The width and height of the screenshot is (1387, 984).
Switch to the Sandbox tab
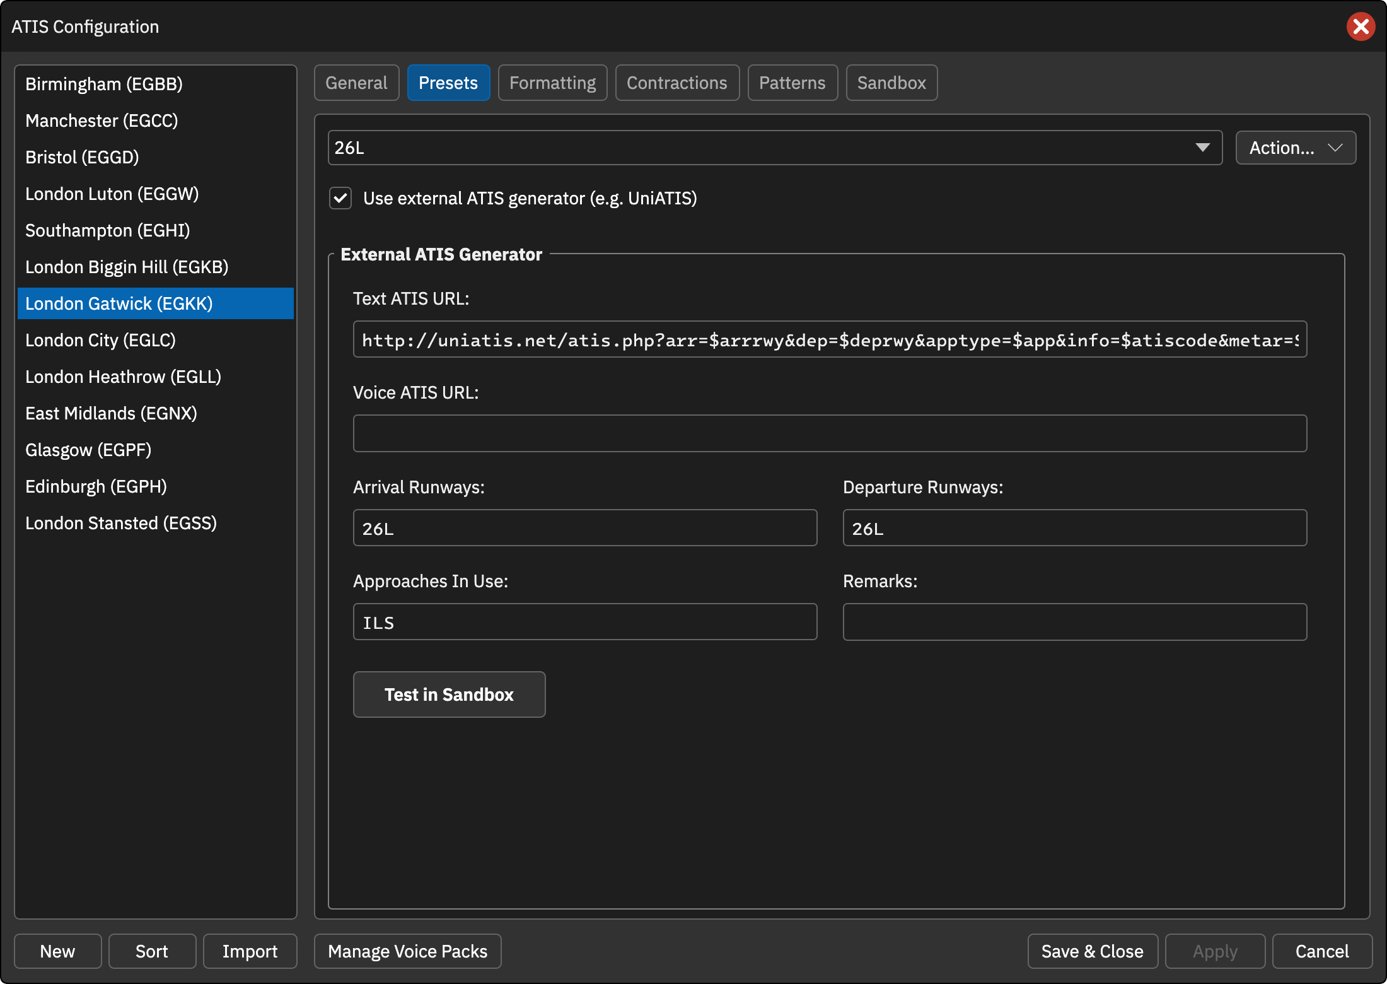(891, 83)
